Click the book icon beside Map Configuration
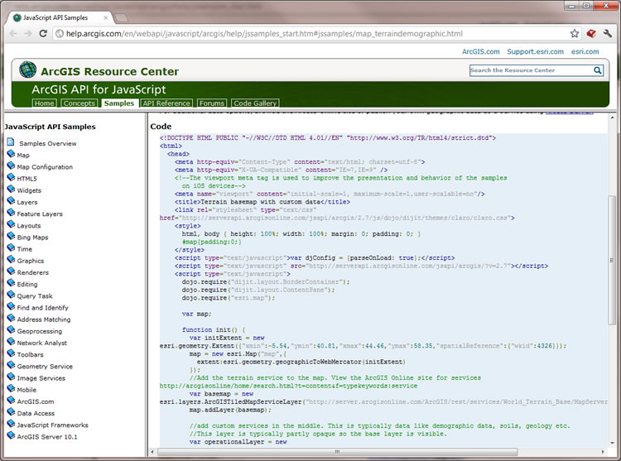Image resolution: width=621 pixels, height=461 pixels. [11, 166]
